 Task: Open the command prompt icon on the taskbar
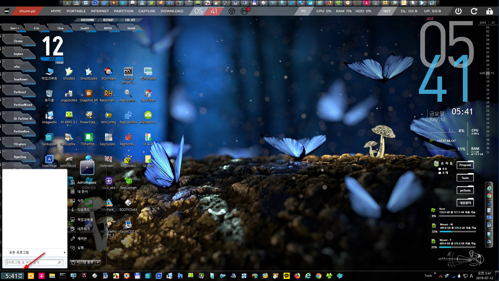(63, 276)
